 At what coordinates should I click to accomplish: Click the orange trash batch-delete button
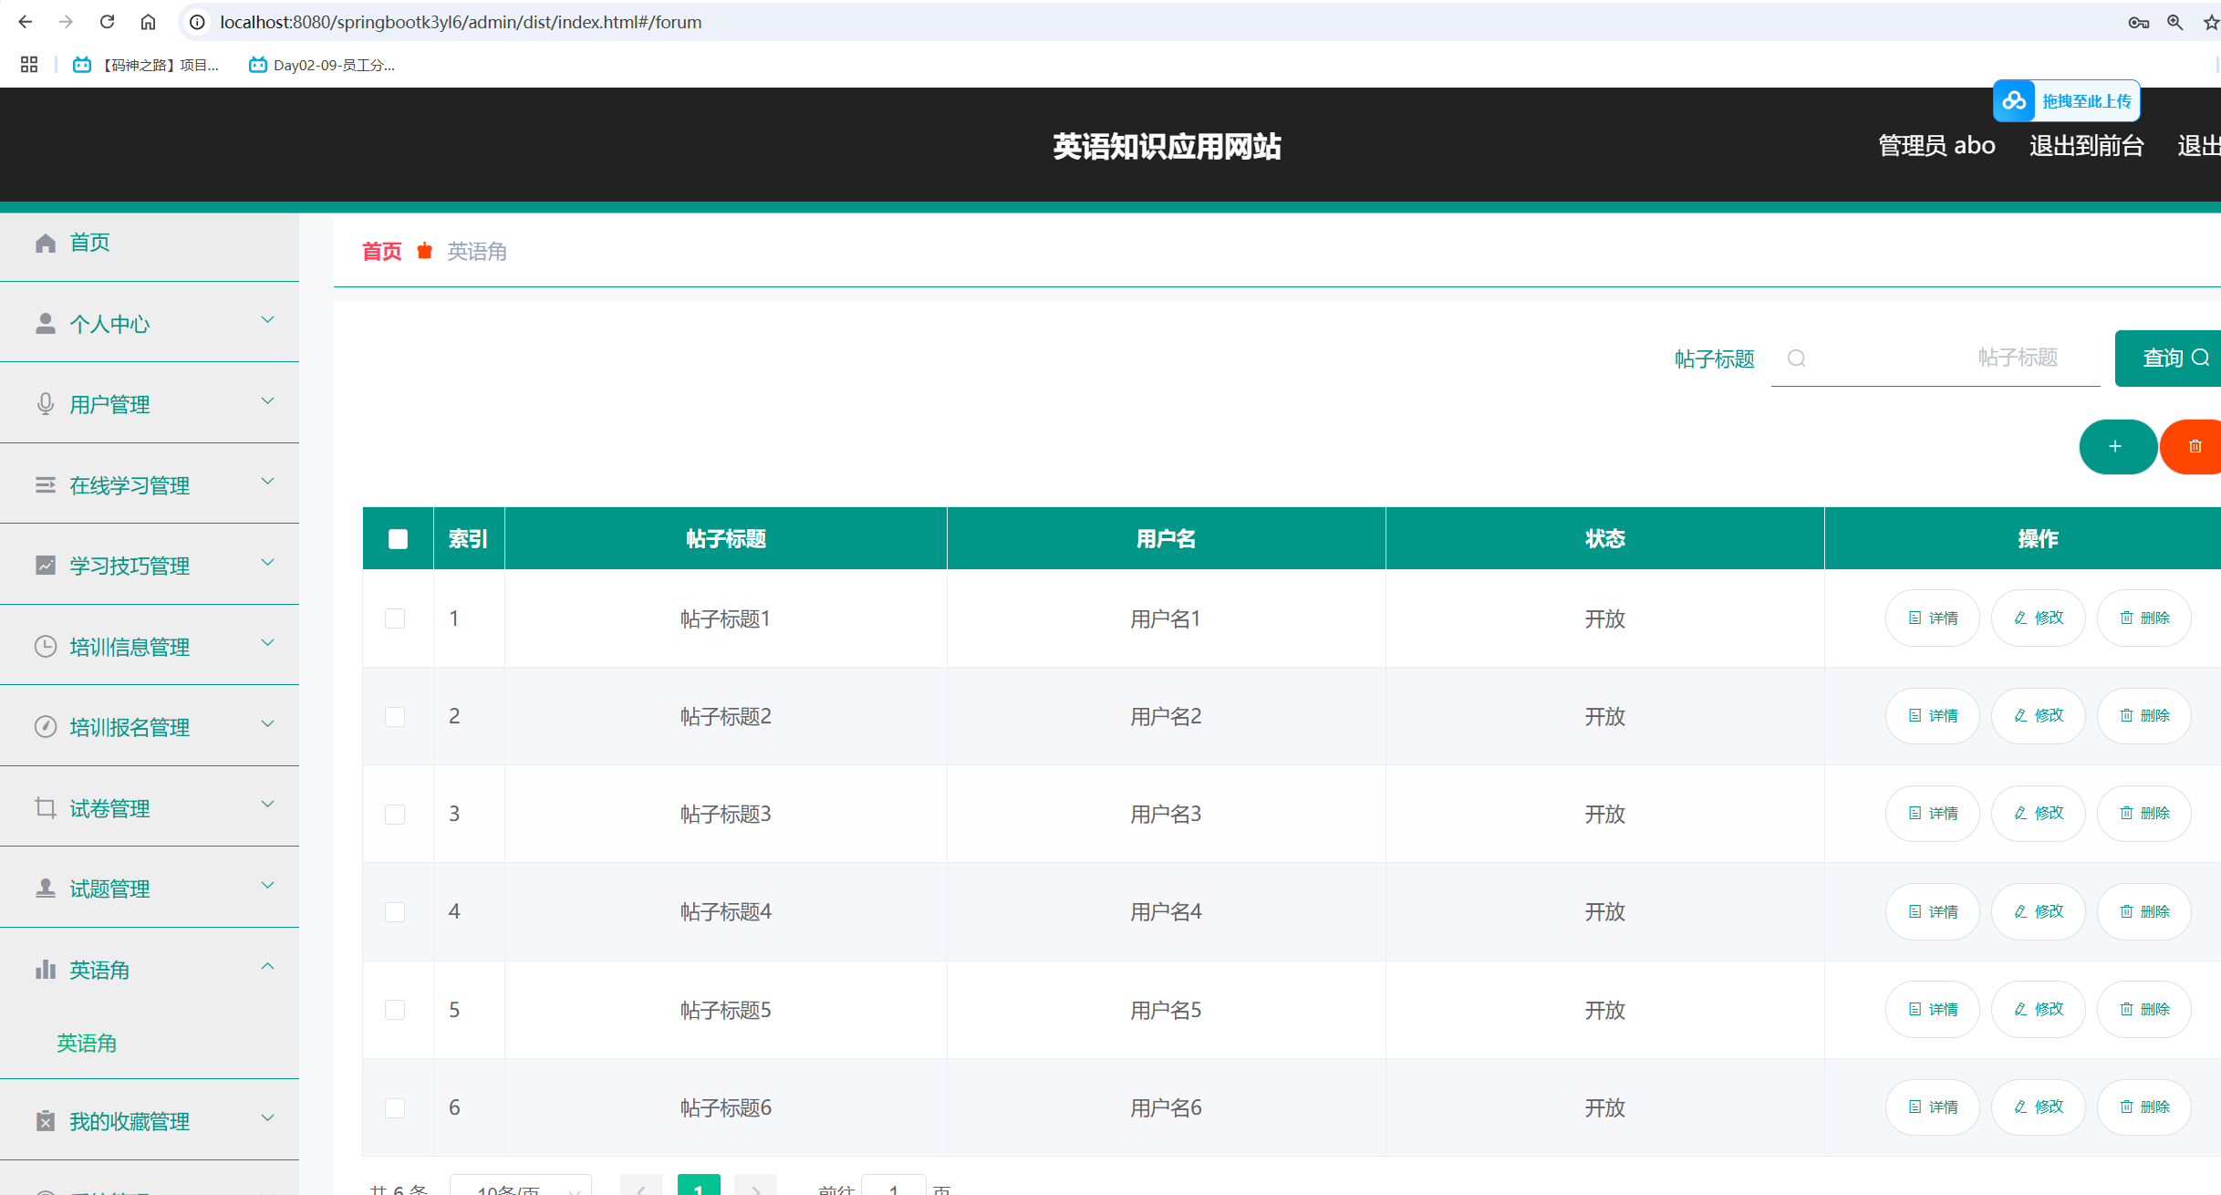[2195, 447]
